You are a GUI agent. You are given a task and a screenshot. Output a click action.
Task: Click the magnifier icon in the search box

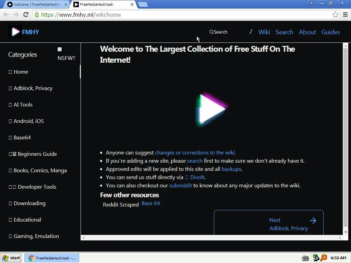pyautogui.click(x=211, y=32)
